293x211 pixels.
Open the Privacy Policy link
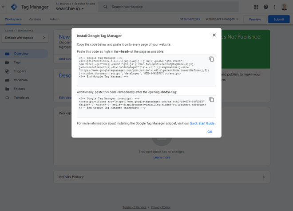(x=161, y=207)
